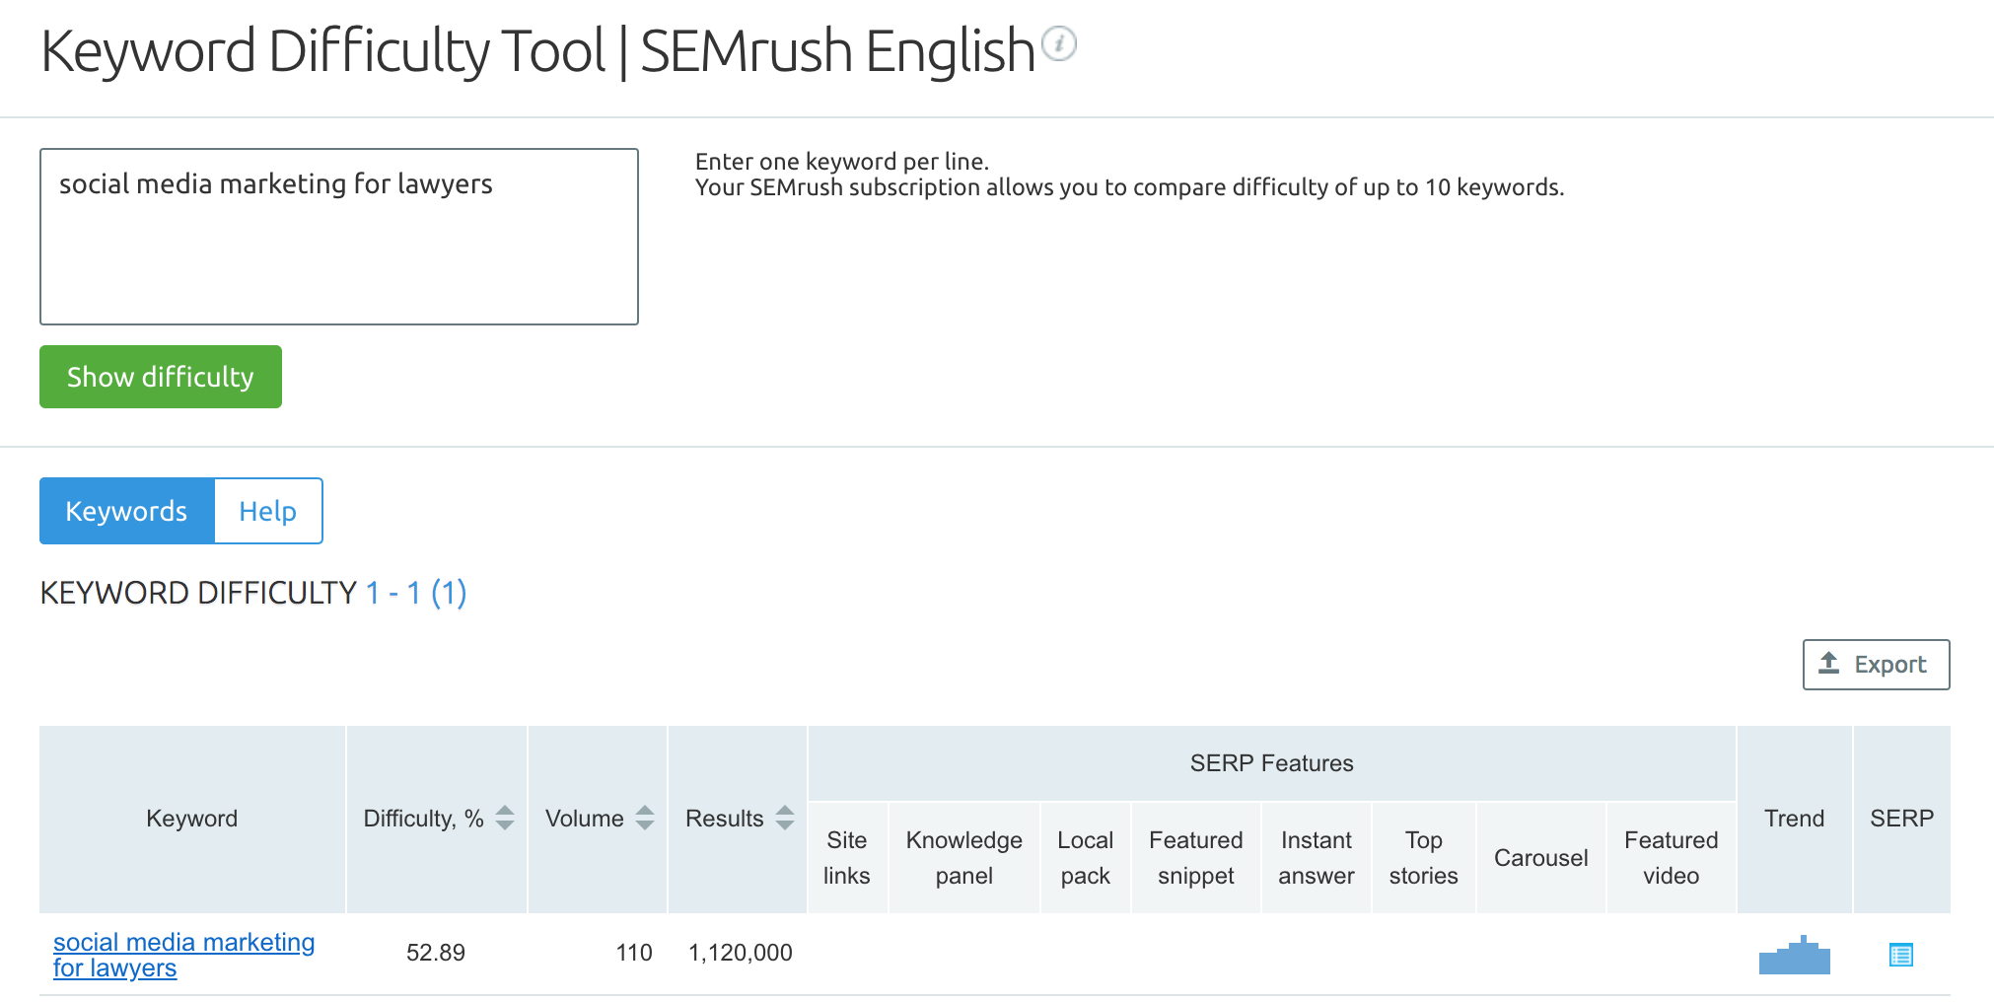Click the KEYWORD DIFFICULTY 1 - 1 (1) heading

pos(253,593)
